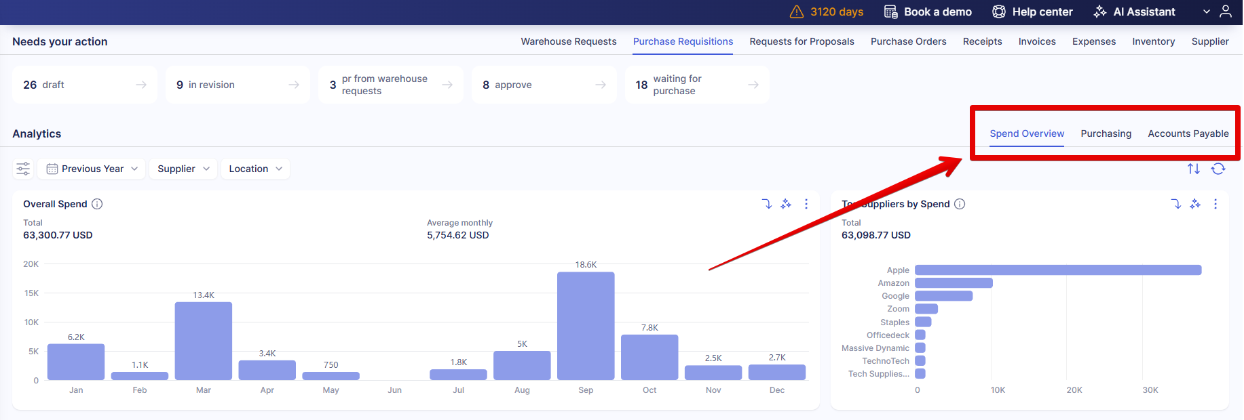Image resolution: width=1244 pixels, height=420 pixels.
Task: Click the sort arrows icon
Action: (1194, 169)
